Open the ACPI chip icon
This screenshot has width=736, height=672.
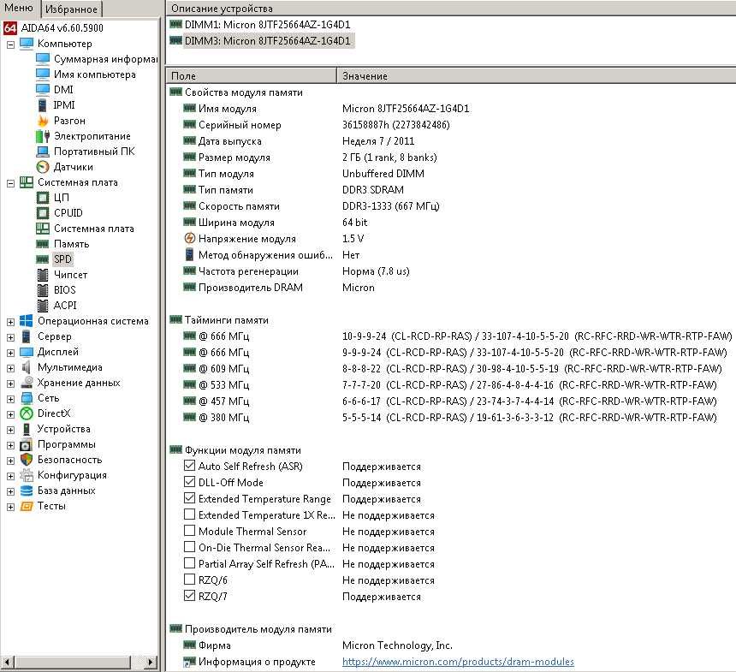(43, 306)
